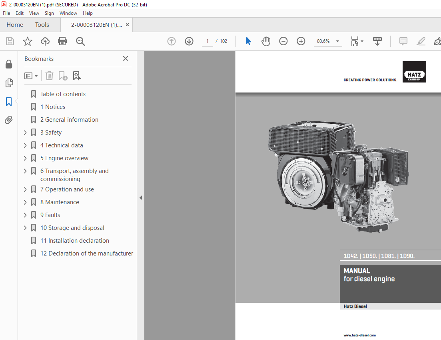Close the 2-00003120EN document tab
Image resolution: width=441 pixels, height=340 pixels.
click(x=127, y=25)
